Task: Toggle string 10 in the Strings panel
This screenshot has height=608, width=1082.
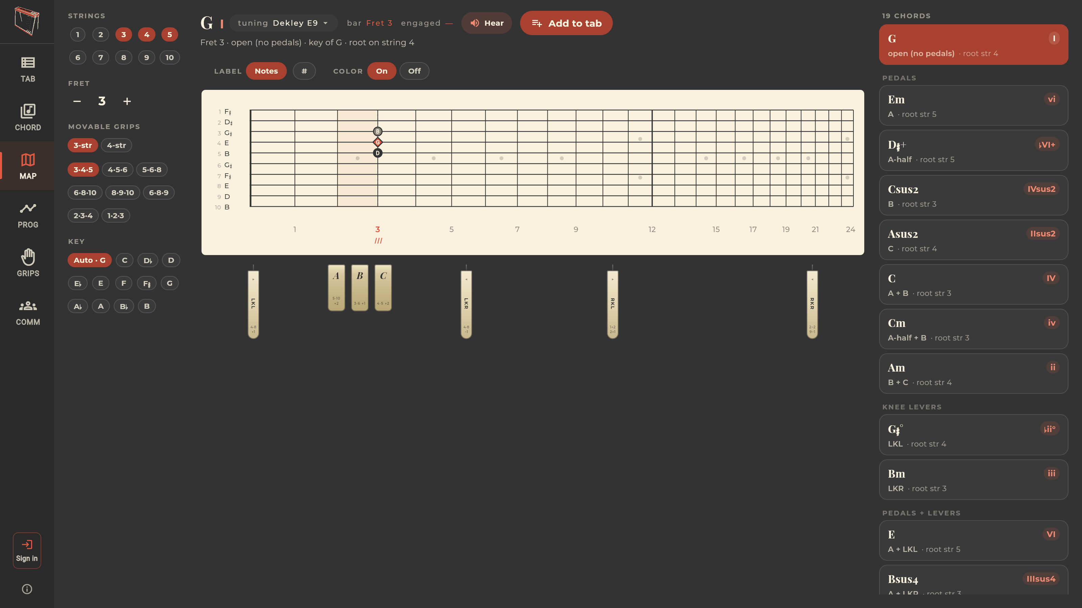Action: point(170,57)
